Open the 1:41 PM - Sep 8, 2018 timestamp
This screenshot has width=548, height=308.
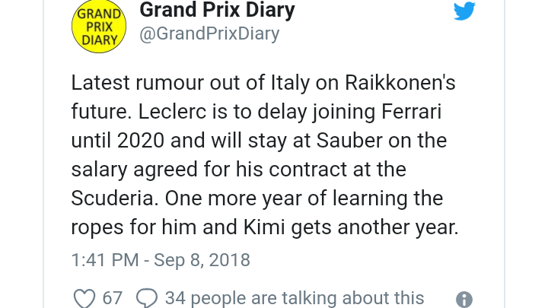coord(161,260)
